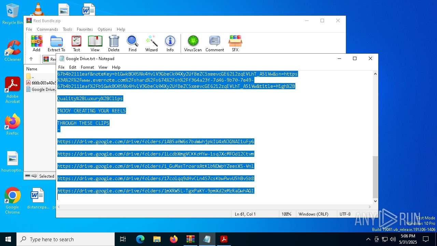Screen dimensions: 437x246
Task: Select Google Drive.txt in WinRAR list
Action: pyautogui.click(x=40, y=90)
